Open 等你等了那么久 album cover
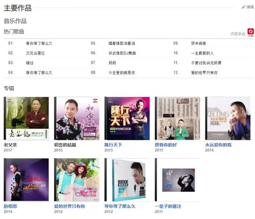The width and height of the screenshot is (255, 219). 127,180
